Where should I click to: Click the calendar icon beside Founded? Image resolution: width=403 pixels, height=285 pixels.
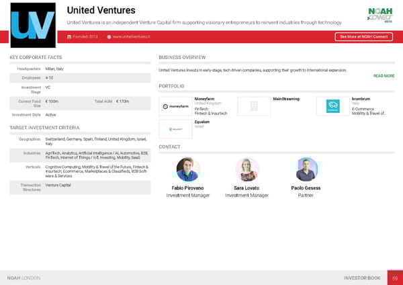pos(69,36)
